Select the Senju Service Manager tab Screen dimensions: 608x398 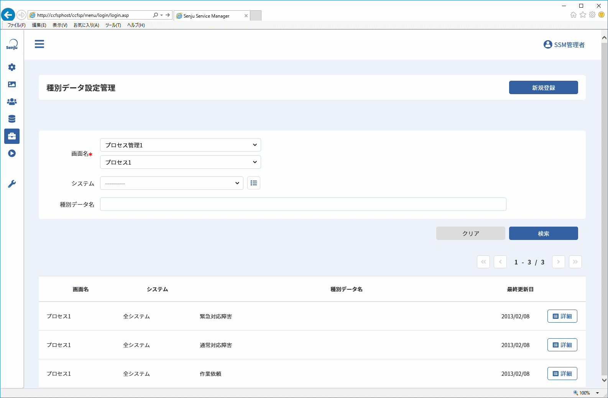click(212, 16)
